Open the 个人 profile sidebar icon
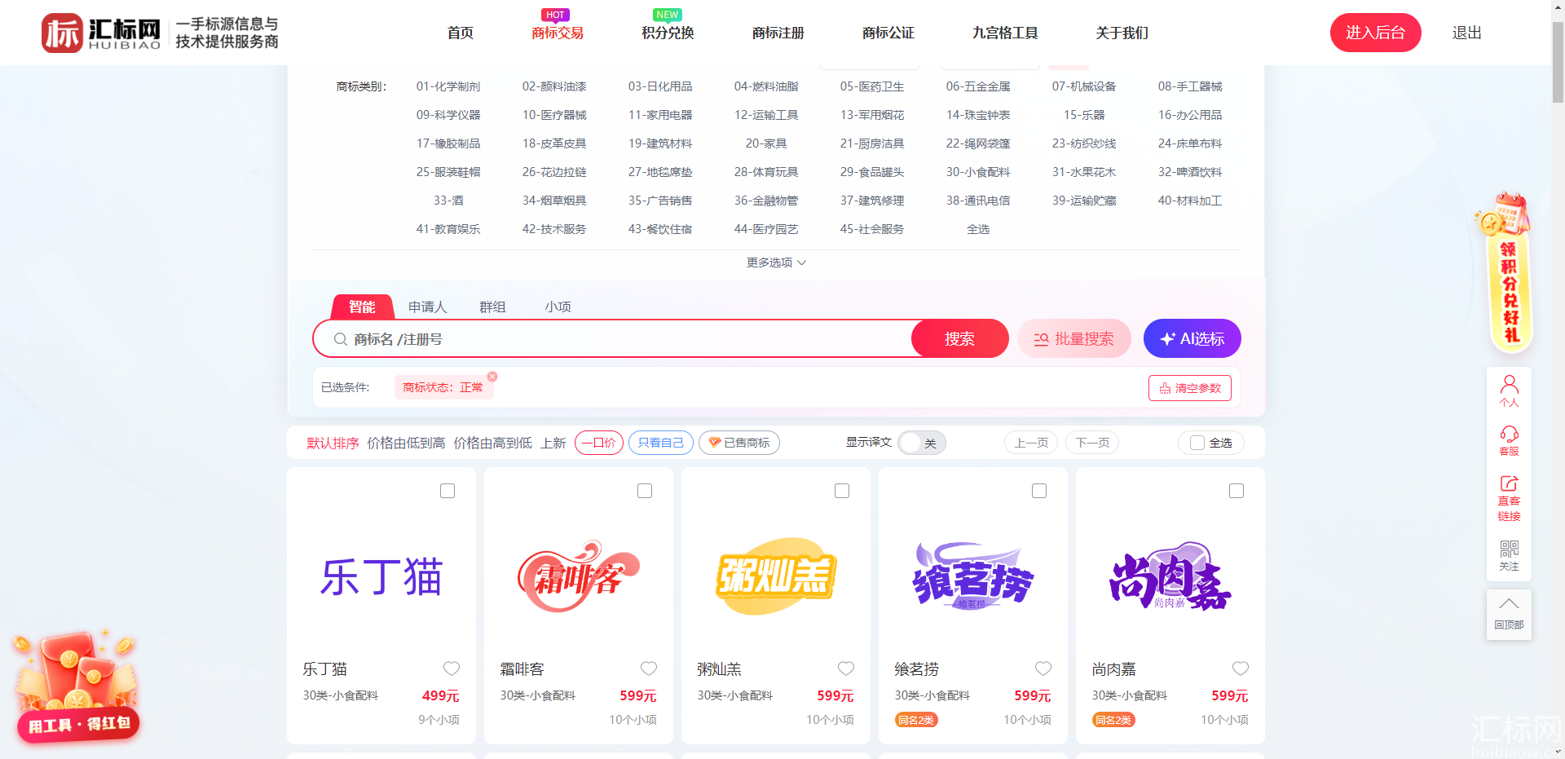Viewport: 1565px width, 759px height. click(1509, 391)
